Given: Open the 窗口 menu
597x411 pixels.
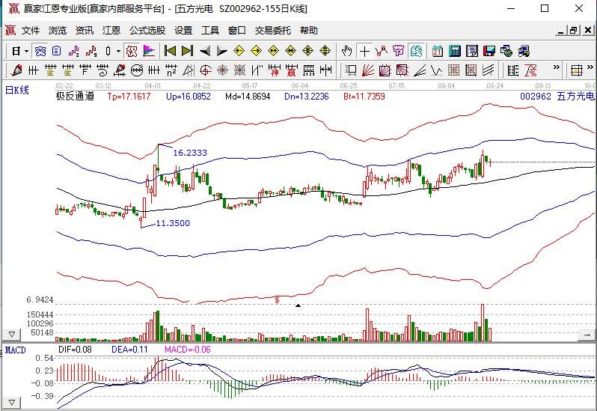Looking at the screenshot, I should tap(237, 31).
